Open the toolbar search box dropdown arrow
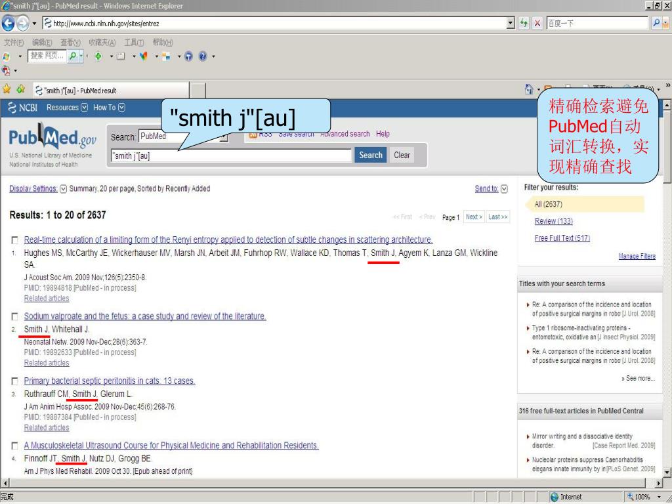672x504 pixels. pos(81,56)
